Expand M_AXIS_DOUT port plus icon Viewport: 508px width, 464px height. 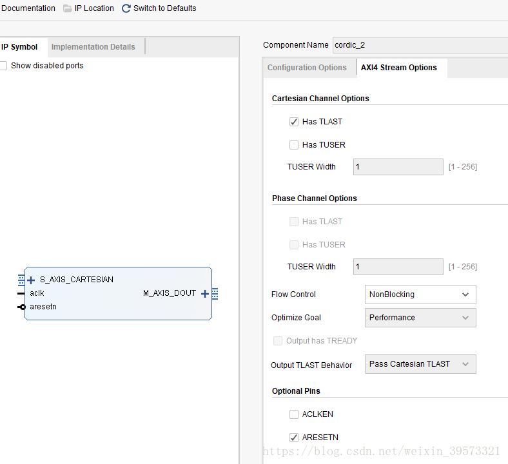[x=205, y=294]
